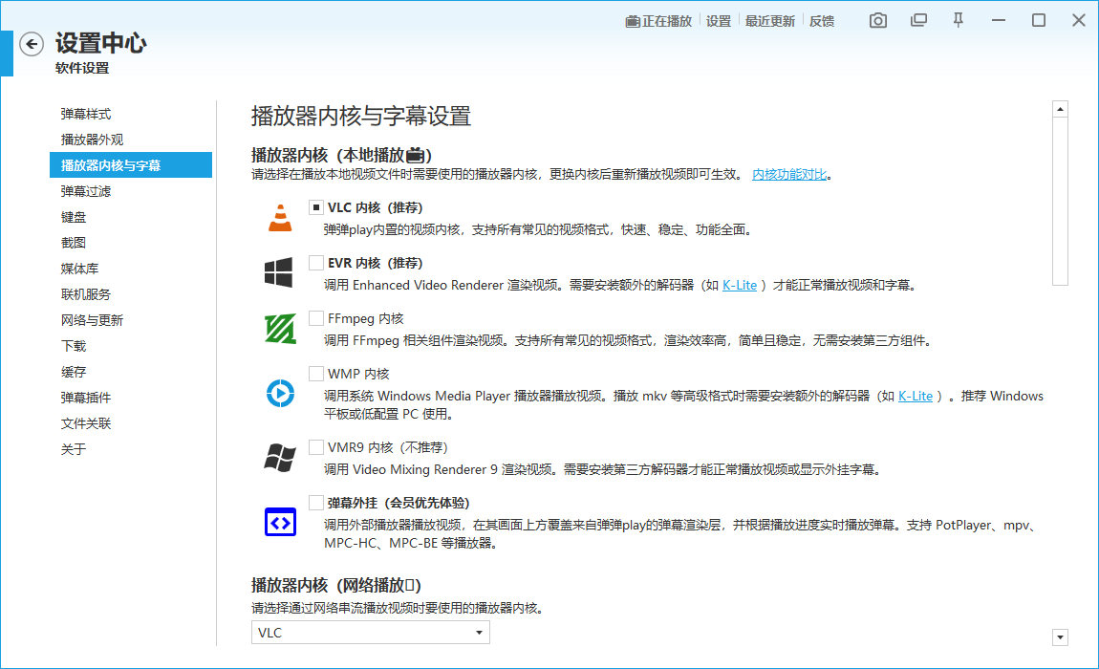Click the K-Lite decoder download link
1099x669 pixels.
740,284
